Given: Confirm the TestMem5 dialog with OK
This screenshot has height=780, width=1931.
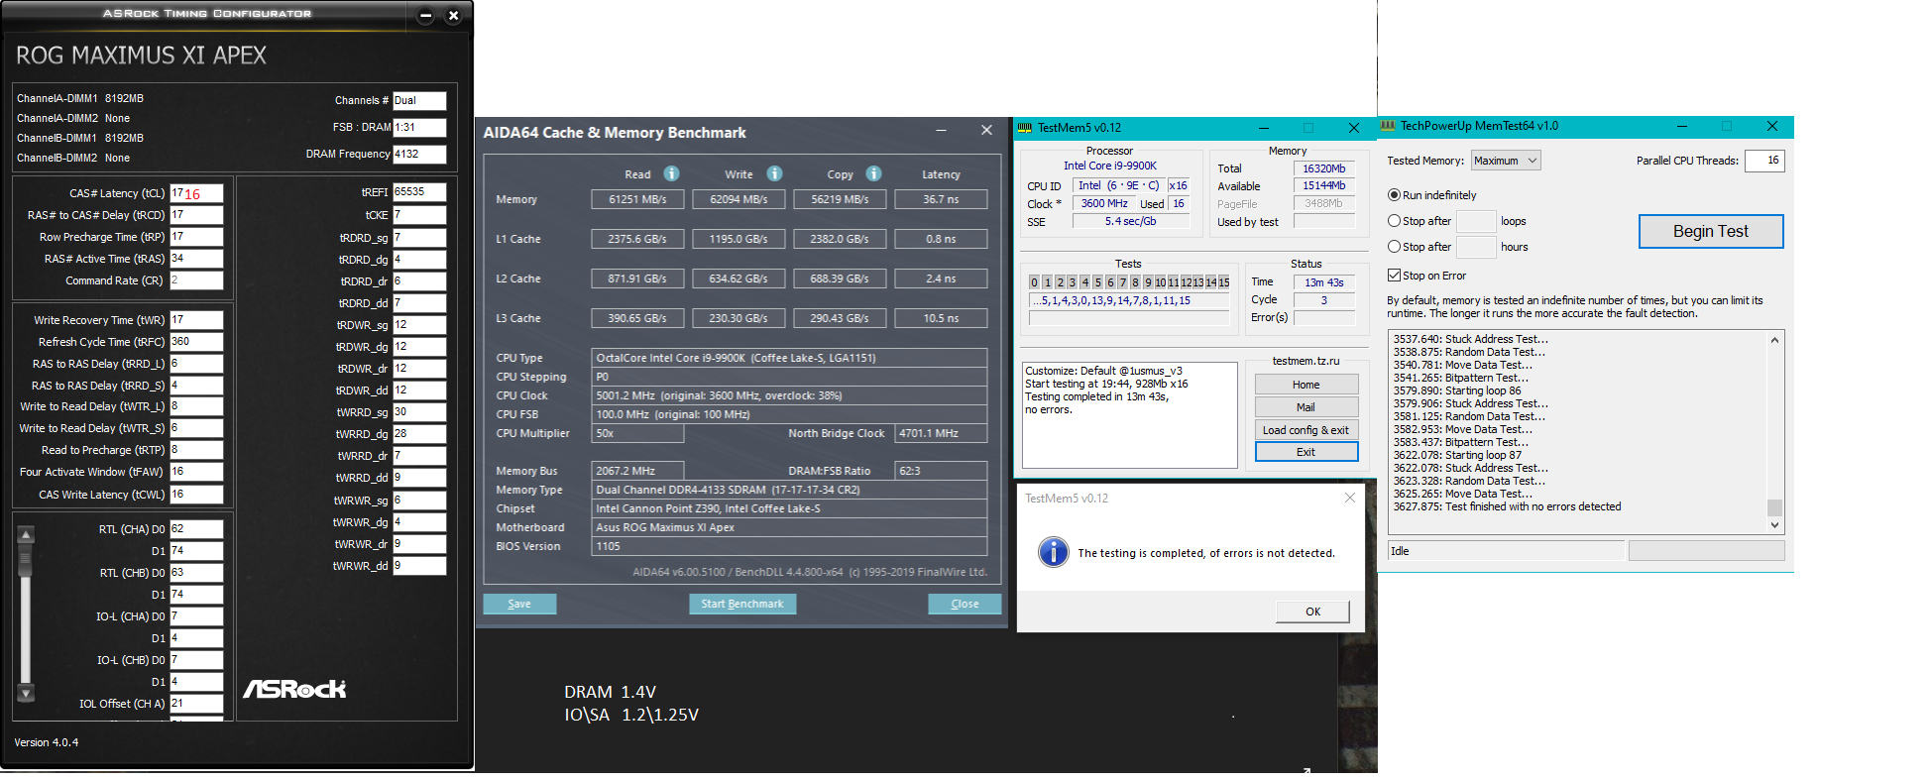Looking at the screenshot, I should coord(1312,612).
